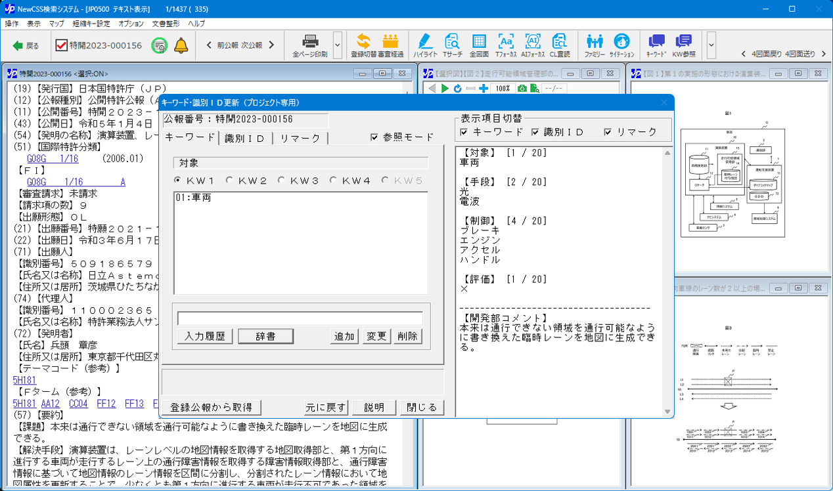Click the 削除 delete button
This screenshot has height=491, width=833.
tap(408, 336)
